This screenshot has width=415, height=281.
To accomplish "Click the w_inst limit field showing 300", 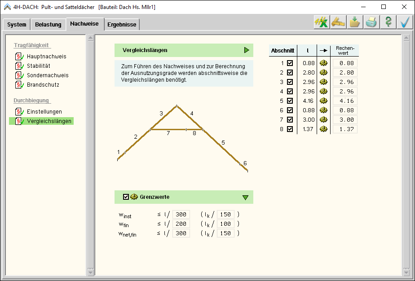I will click(181, 215).
